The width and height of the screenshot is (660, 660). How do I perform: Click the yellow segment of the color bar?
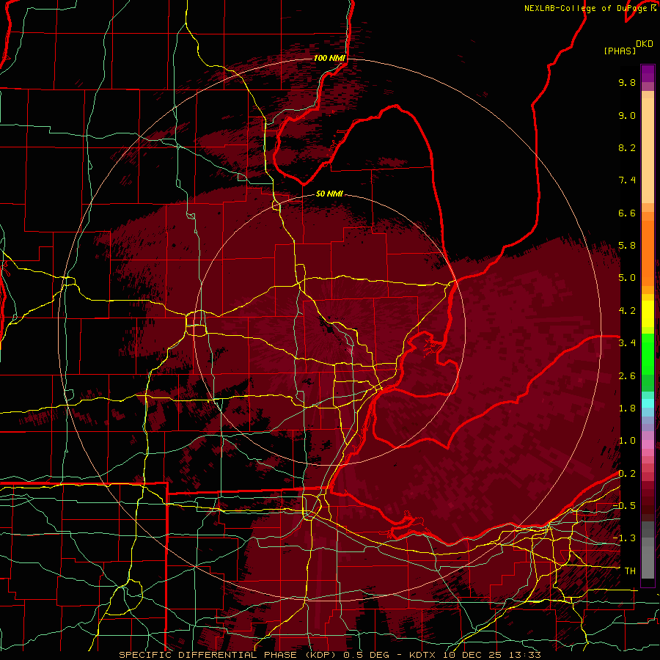pyautogui.click(x=648, y=314)
